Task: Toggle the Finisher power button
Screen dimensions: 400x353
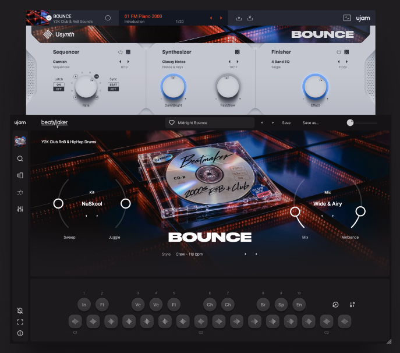Action: tap(339, 52)
